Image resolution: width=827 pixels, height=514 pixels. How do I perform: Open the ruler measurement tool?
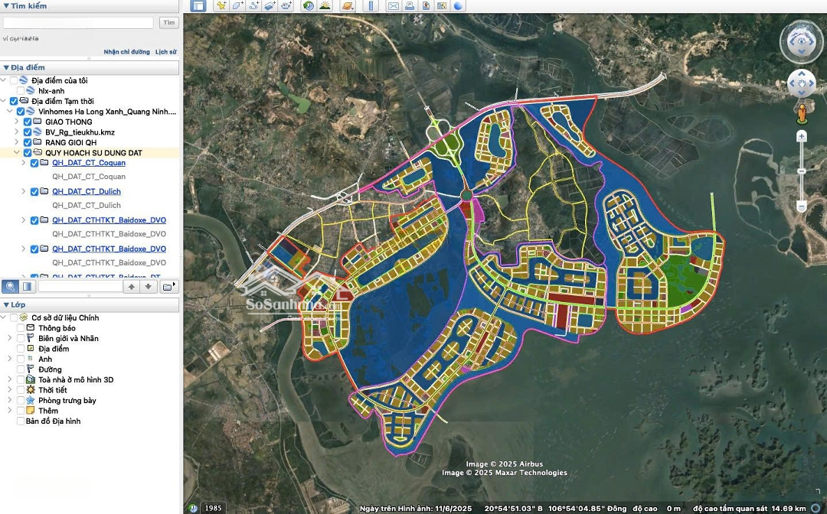click(x=371, y=5)
